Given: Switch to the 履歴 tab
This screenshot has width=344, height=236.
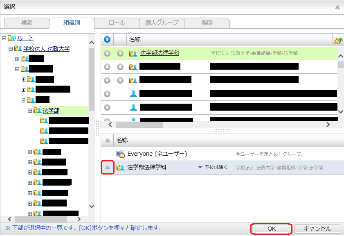Looking at the screenshot, I should pos(207,23).
